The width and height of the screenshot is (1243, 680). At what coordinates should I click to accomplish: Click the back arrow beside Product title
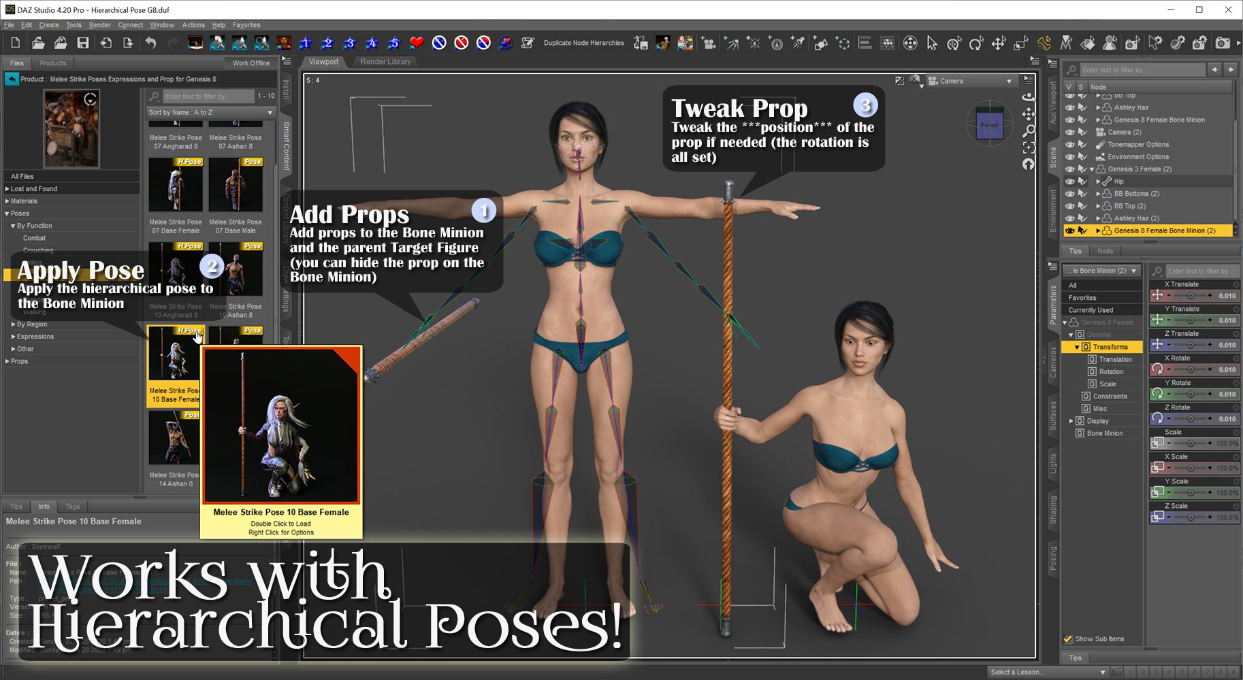coord(12,79)
